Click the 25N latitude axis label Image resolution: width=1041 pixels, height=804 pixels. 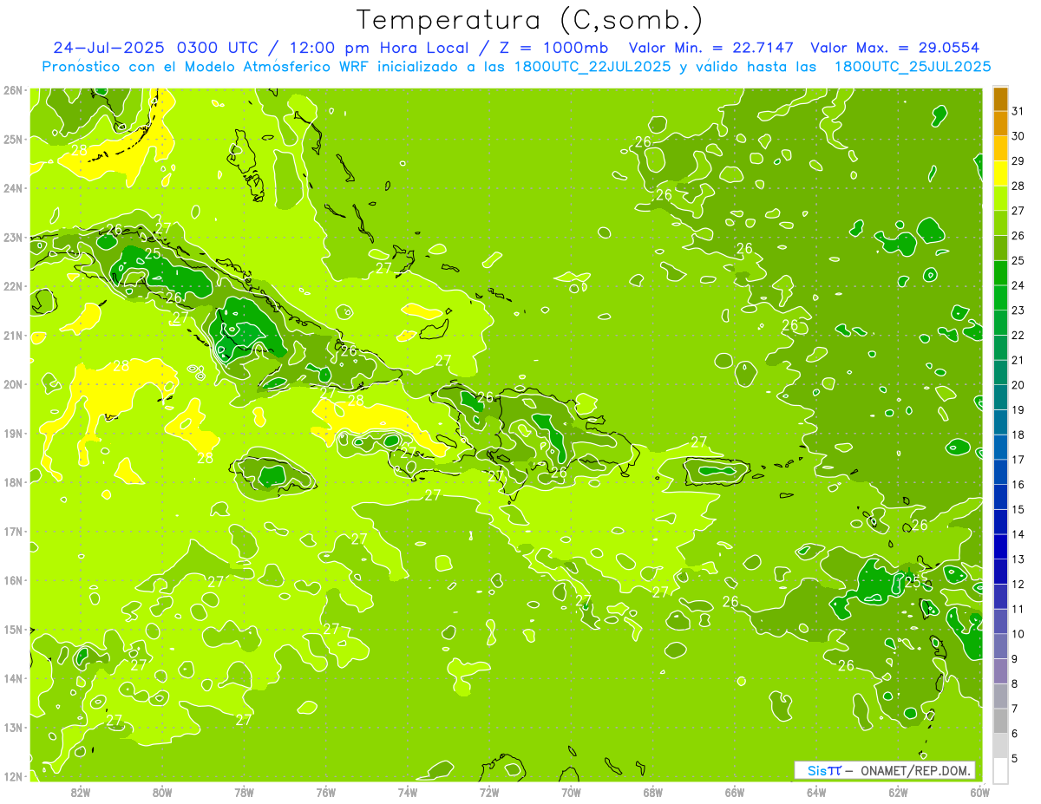click(x=13, y=139)
